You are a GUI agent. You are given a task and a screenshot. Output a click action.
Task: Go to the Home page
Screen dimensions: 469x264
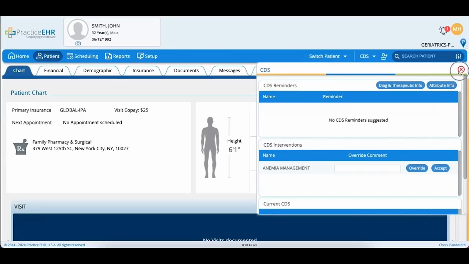coord(18,56)
